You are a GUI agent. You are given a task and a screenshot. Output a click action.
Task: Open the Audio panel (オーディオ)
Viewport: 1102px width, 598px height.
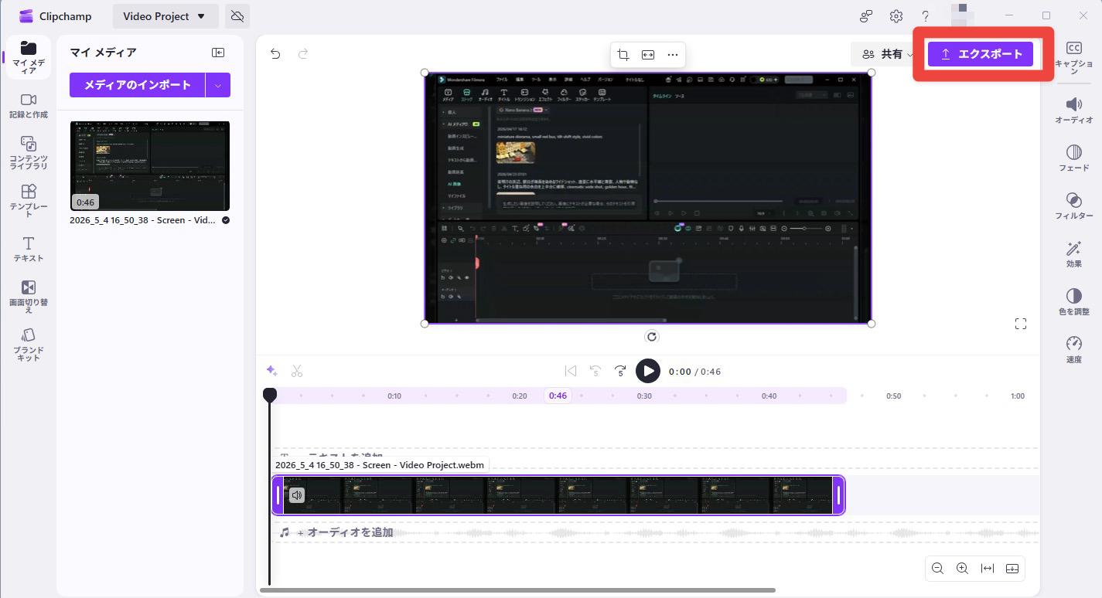pos(1074,110)
